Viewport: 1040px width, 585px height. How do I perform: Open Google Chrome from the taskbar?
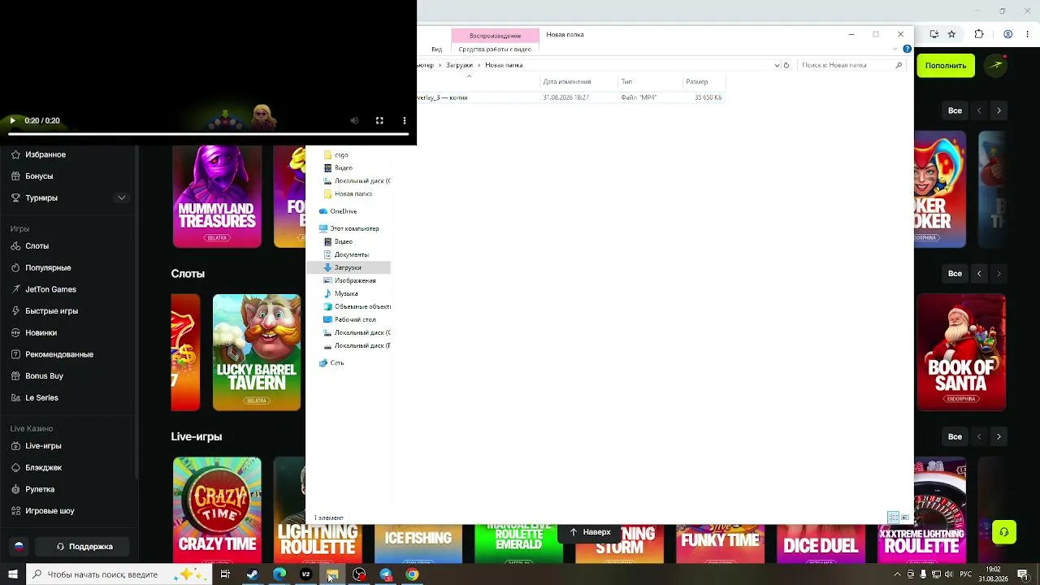[x=412, y=574]
